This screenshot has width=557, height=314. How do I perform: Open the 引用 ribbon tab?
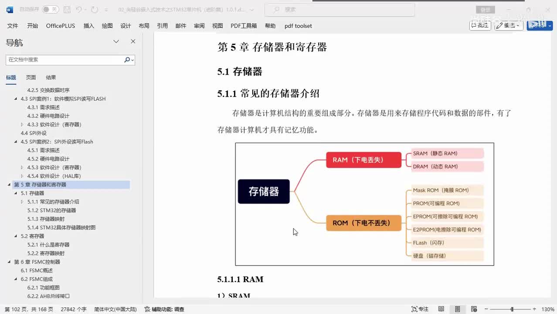coord(162,26)
